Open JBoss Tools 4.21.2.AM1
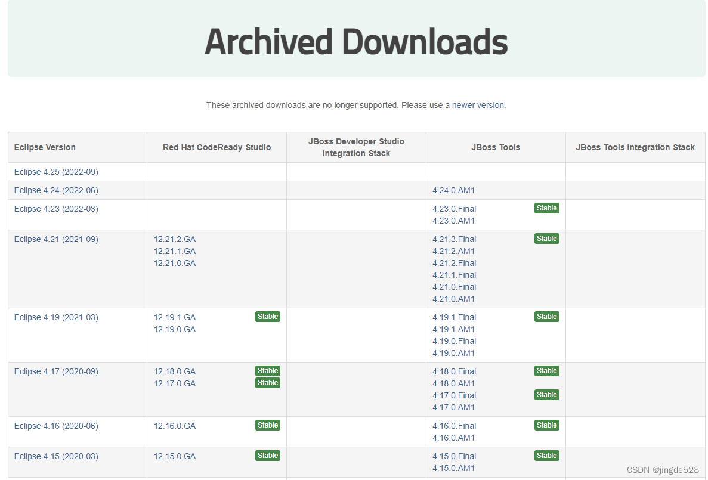This screenshot has width=708, height=480. point(454,251)
